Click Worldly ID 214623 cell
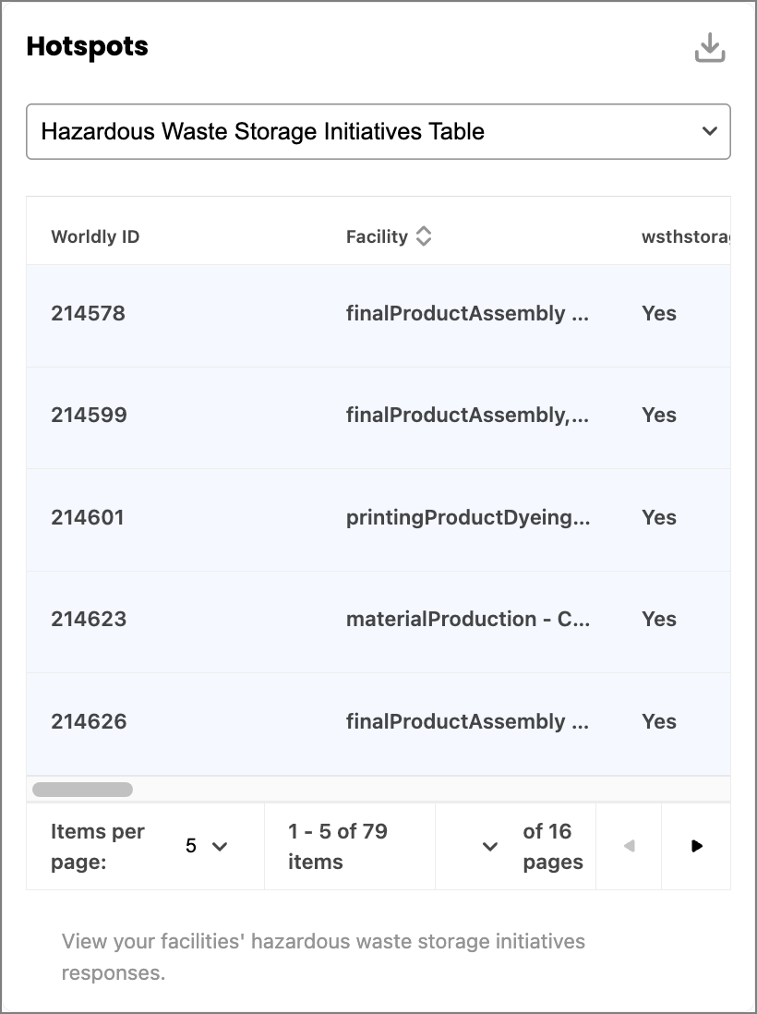Viewport: 757px width, 1014px height. coord(89,619)
